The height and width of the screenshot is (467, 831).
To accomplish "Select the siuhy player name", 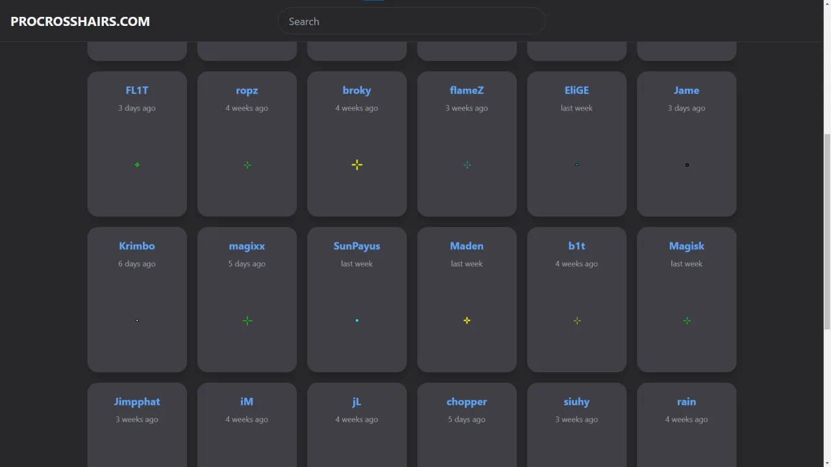I will [577, 401].
